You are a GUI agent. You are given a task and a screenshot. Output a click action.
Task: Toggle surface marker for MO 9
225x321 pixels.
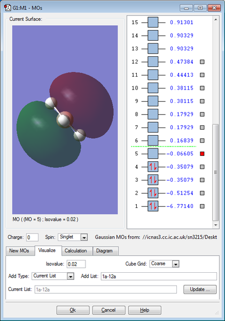(202, 101)
